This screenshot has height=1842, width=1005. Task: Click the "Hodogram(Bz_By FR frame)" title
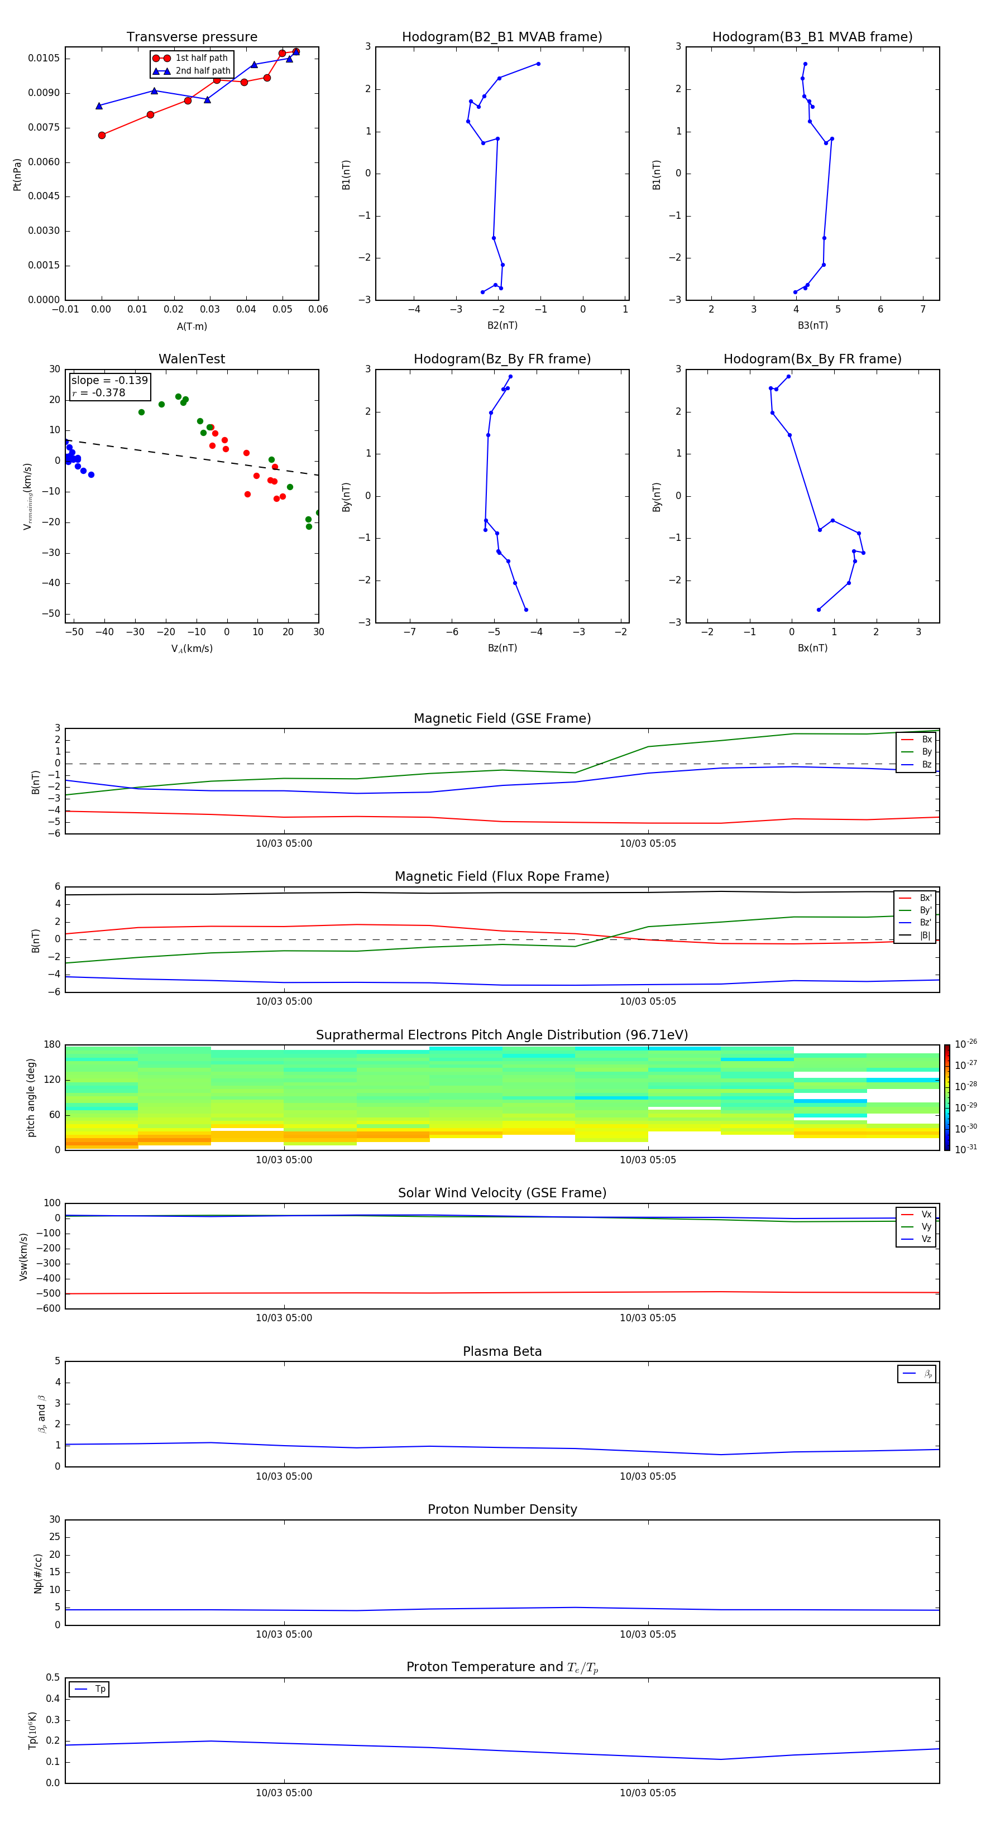coord(502,359)
